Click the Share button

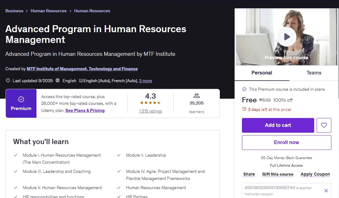[249, 174]
